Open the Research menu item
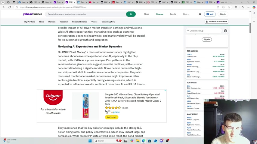 pyautogui.click(x=64, y=22)
